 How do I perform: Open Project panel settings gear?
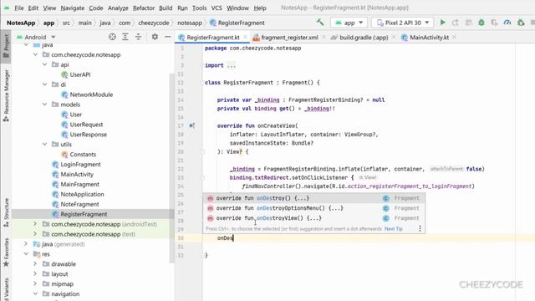(x=155, y=37)
